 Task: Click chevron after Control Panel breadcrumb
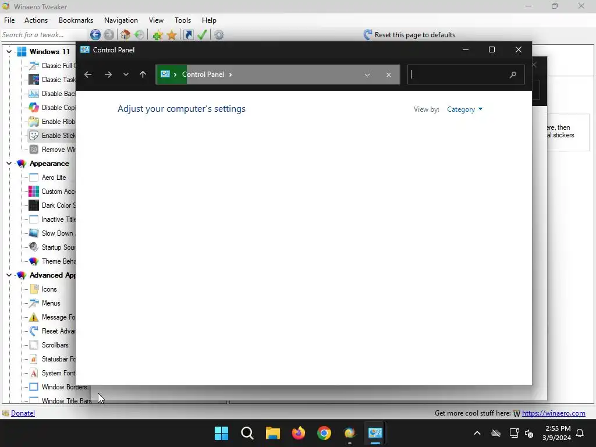230,74
